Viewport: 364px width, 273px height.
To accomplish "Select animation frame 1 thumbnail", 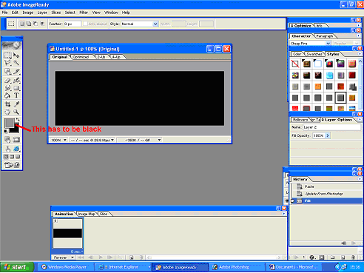I will [x=67, y=233].
